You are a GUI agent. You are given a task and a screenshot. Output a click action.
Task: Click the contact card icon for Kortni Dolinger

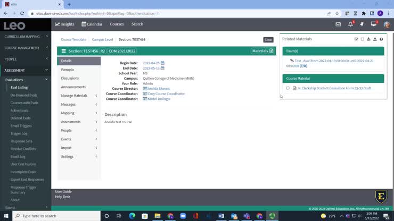(145, 99)
